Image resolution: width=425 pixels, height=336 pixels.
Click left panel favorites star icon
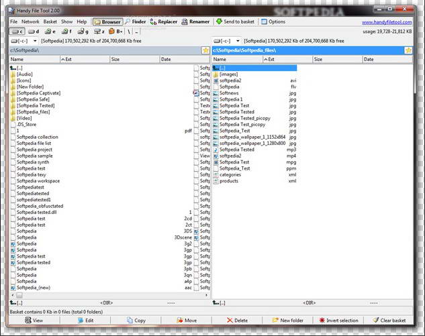[205, 50]
